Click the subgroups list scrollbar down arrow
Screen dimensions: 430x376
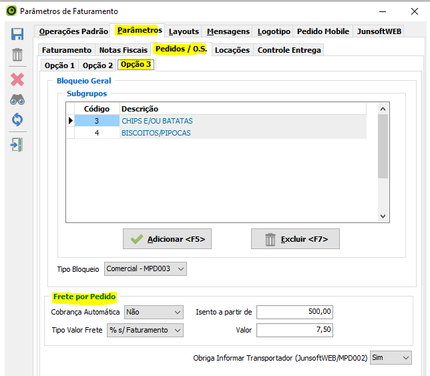click(383, 216)
